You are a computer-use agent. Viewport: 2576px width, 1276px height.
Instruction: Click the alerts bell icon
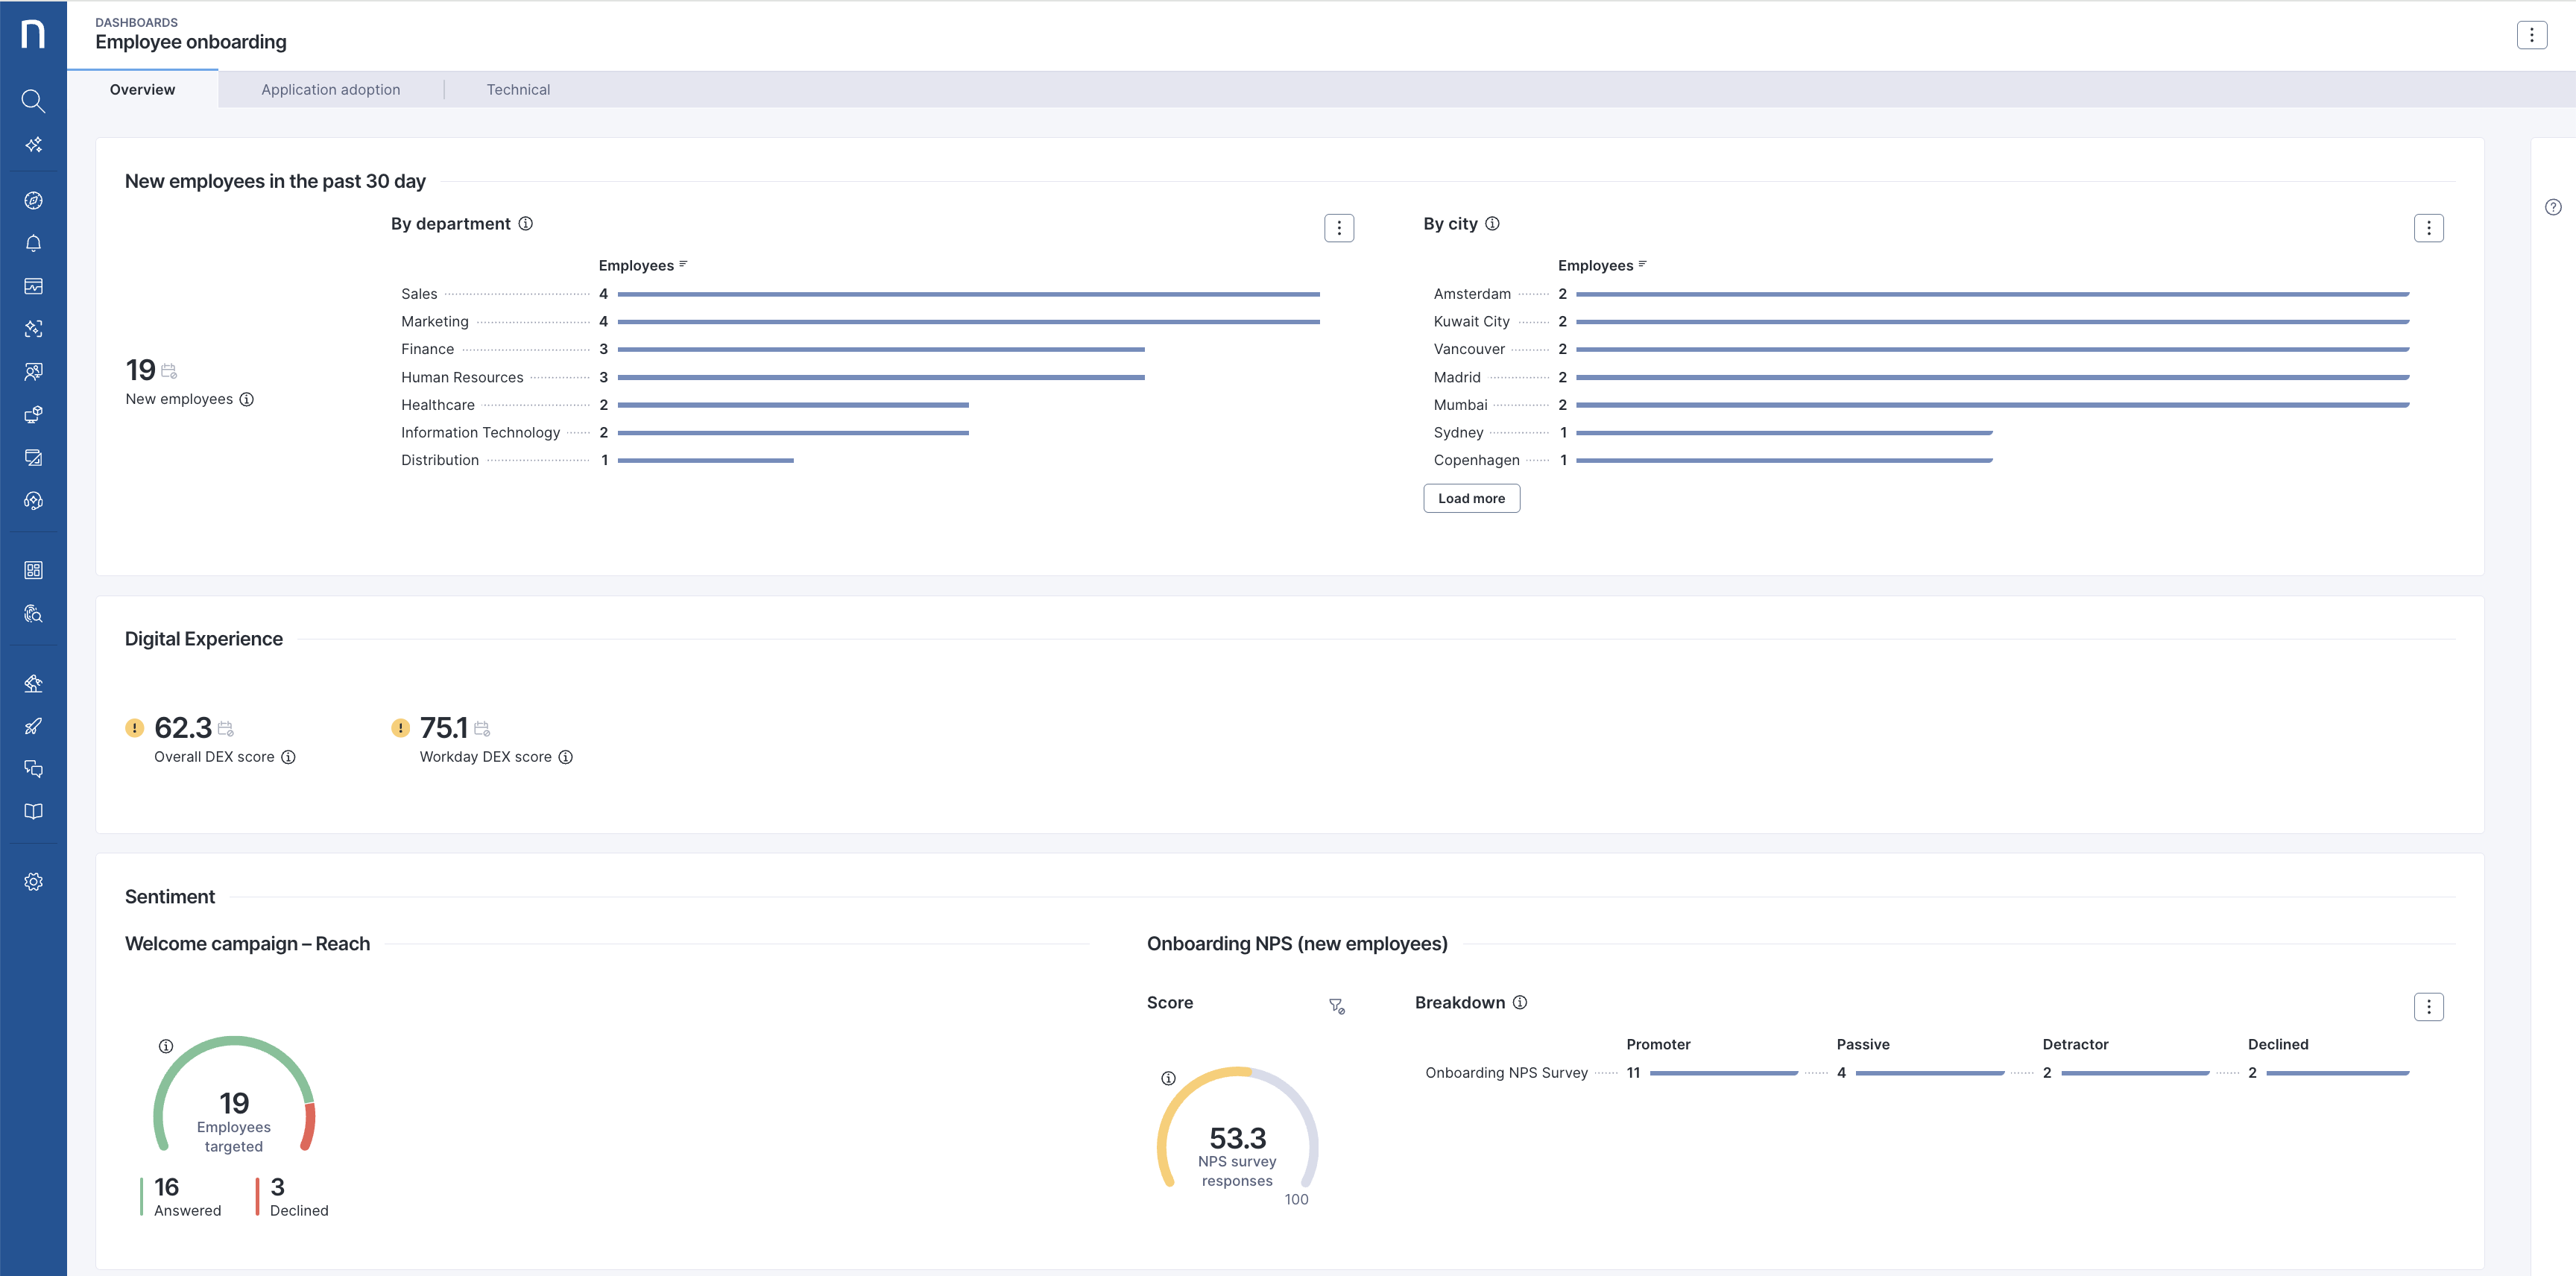pyautogui.click(x=33, y=243)
